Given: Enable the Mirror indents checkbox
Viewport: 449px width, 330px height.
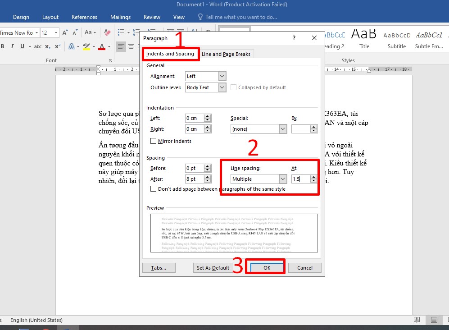Looking at the screenshot, I should pyautogui.click(x=154, y=141).
